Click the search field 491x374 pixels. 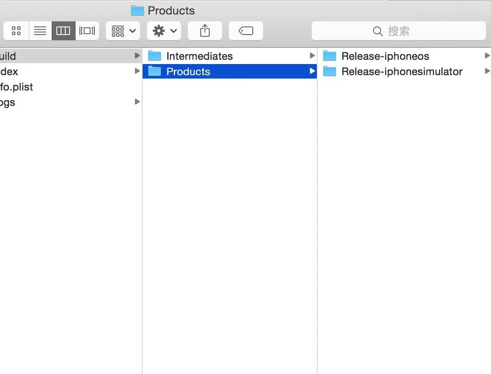(x=399, y=31)
